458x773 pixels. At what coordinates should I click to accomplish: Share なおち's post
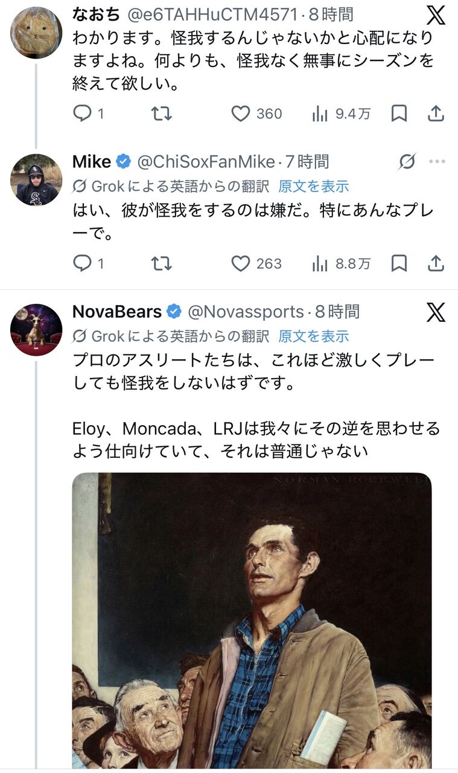436,114
